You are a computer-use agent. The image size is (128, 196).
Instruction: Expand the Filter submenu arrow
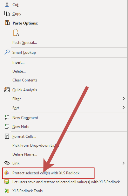click(124, 99)
